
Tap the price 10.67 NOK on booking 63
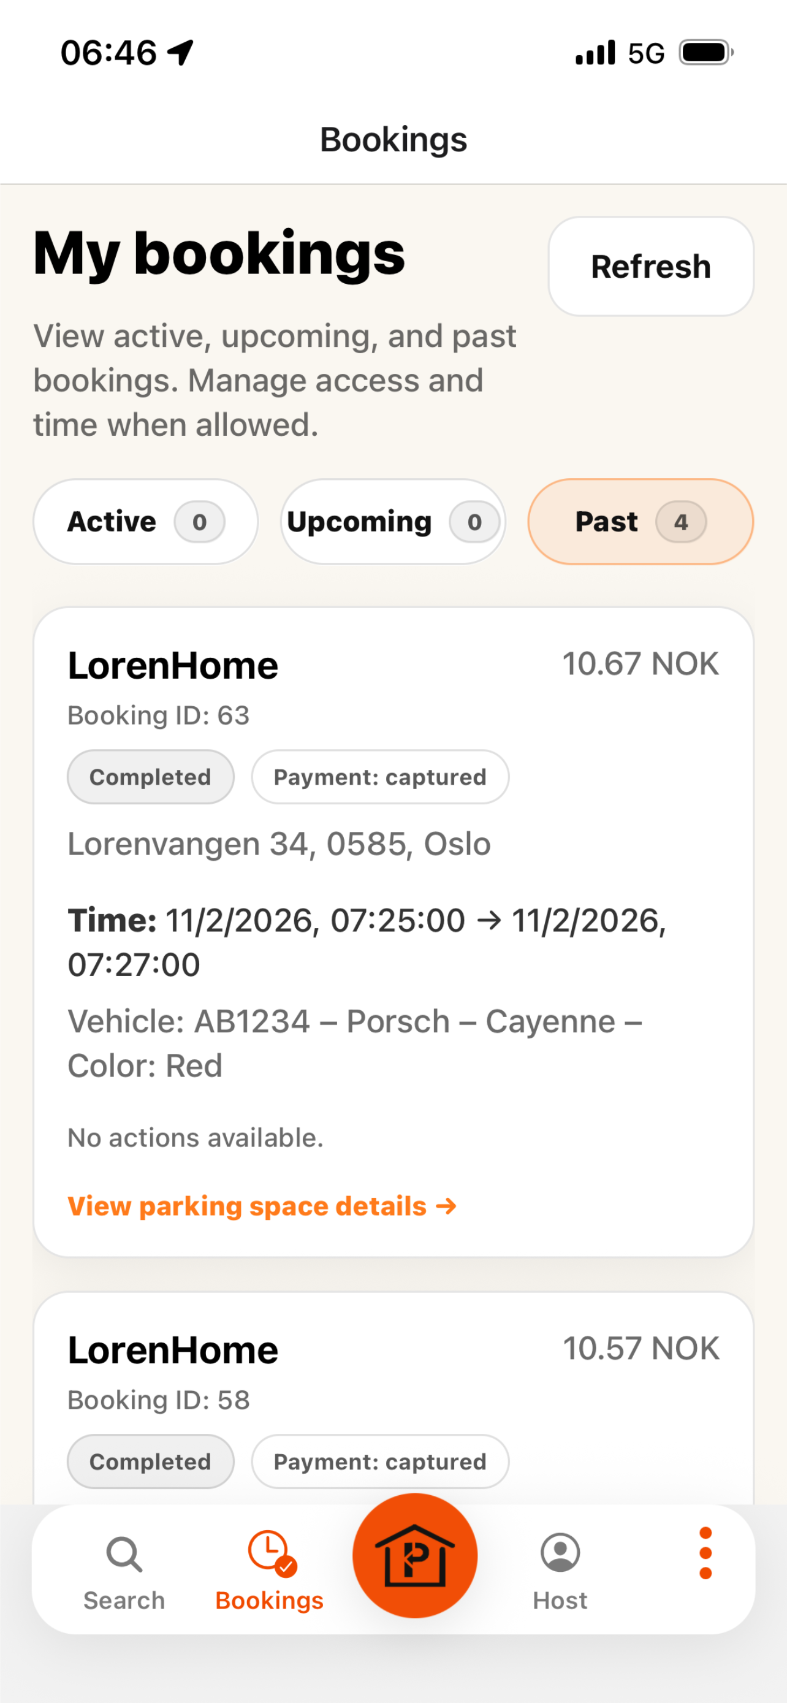pyautogui.click(x=640, y=664)
